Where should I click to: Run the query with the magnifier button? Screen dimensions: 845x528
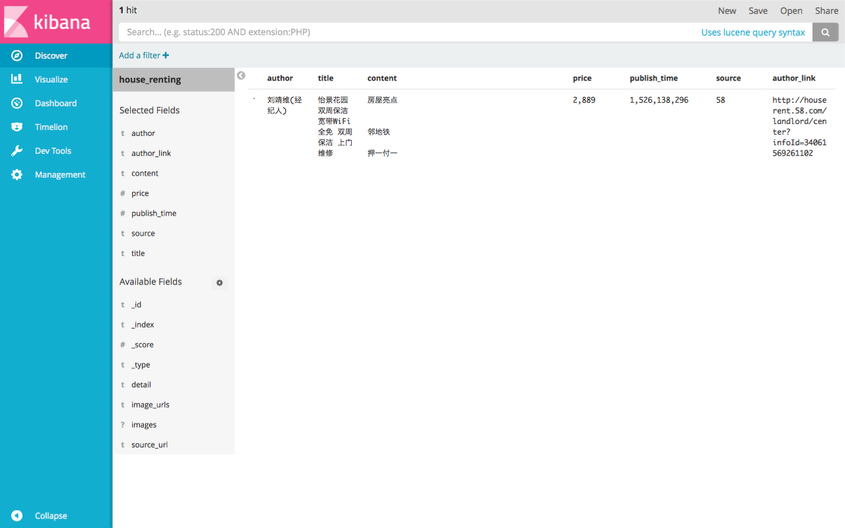[825, 32]
